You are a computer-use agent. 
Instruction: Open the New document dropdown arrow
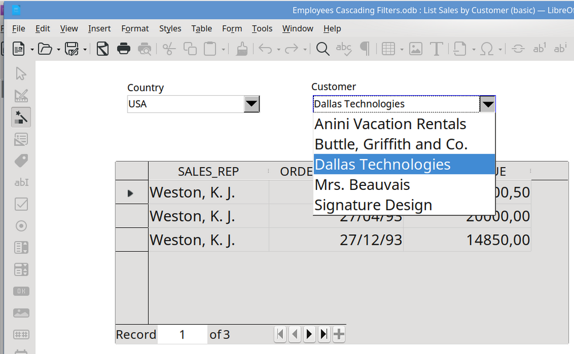pyautogui.click(x=32, y=49)
